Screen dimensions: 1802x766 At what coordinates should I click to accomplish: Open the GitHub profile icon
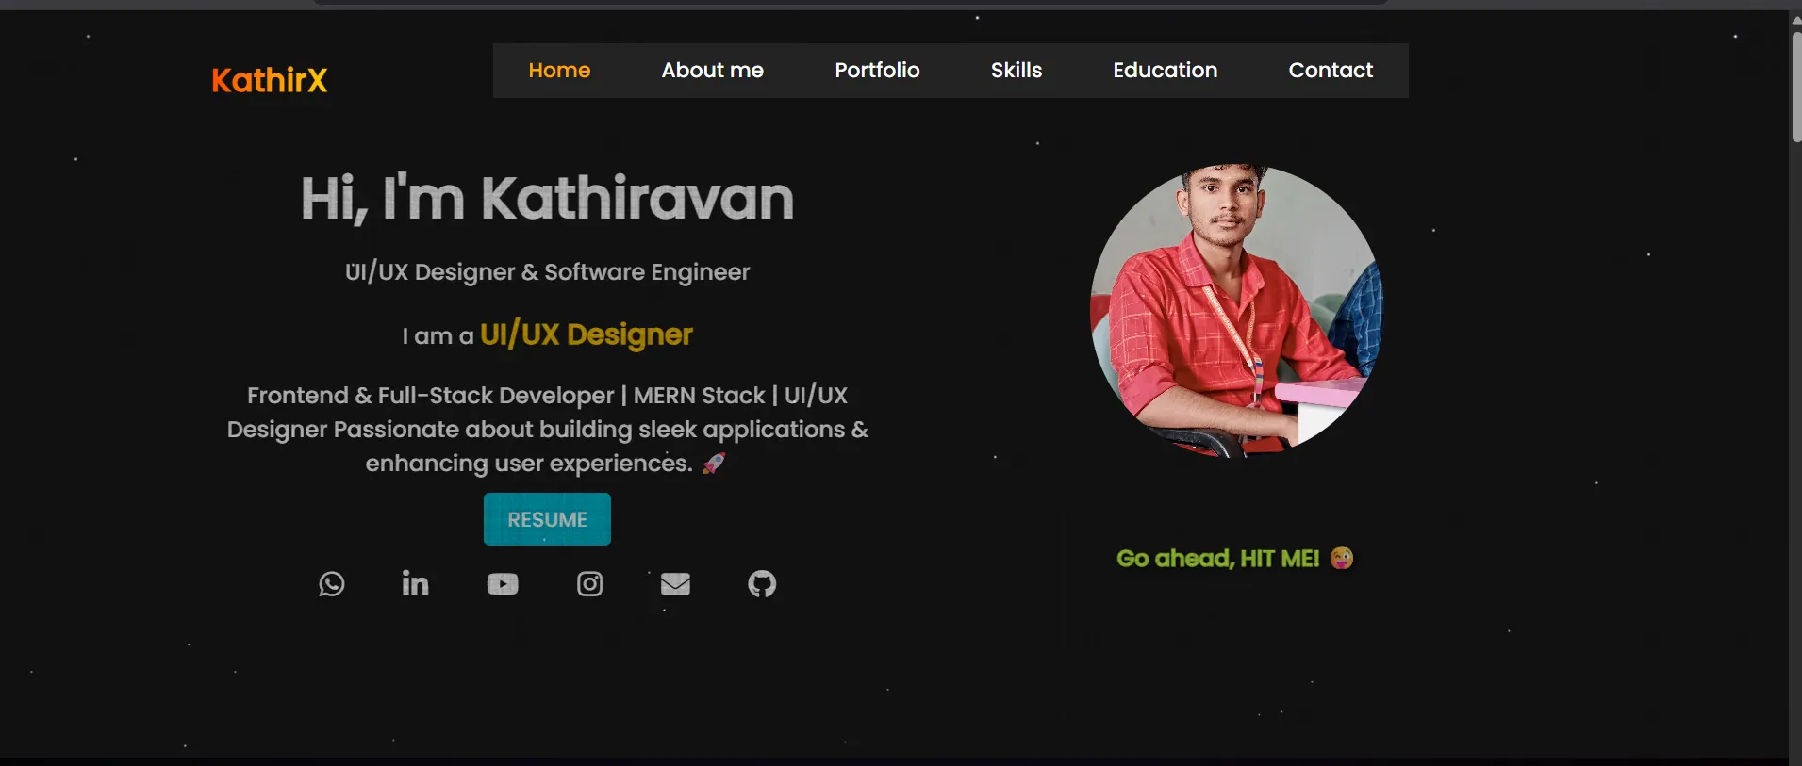(762, 584)
